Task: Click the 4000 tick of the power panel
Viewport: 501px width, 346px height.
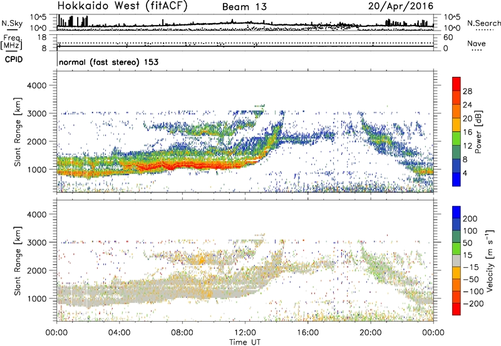Action: click(x=37, y=86)
